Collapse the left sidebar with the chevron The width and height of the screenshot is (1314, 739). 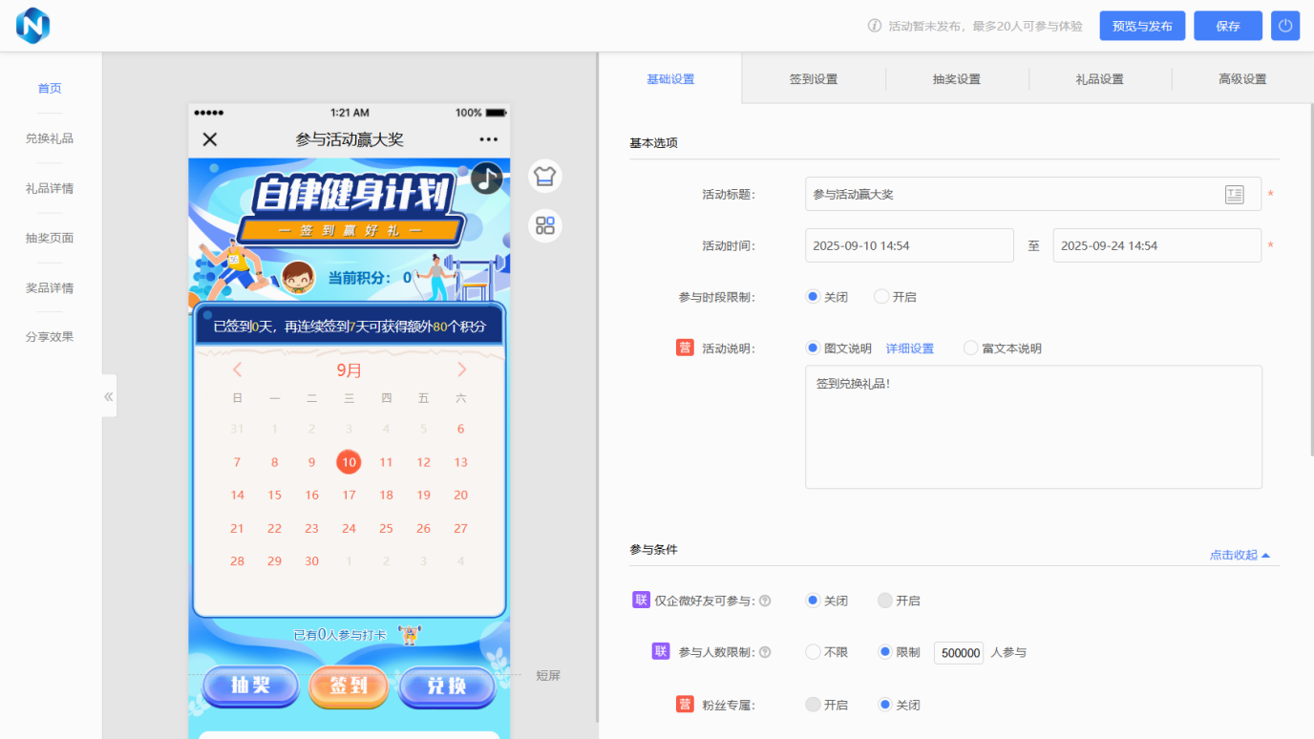(x=108, y=395)
